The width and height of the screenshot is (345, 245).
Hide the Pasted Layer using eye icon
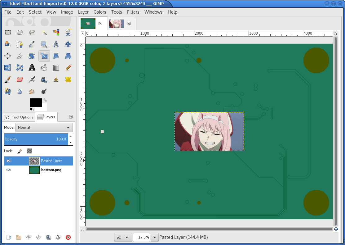9,161
